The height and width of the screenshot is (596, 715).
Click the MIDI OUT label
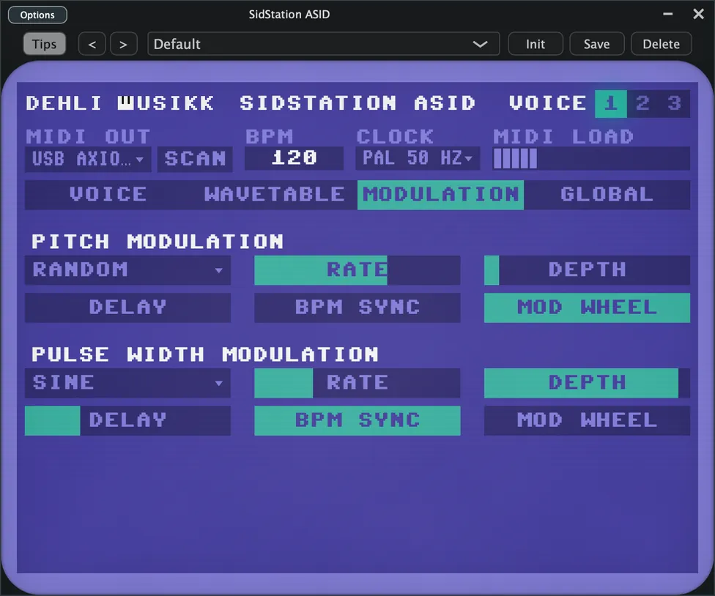coord(88,137)
